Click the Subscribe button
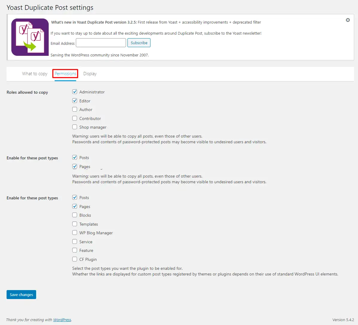 [139, 43]
